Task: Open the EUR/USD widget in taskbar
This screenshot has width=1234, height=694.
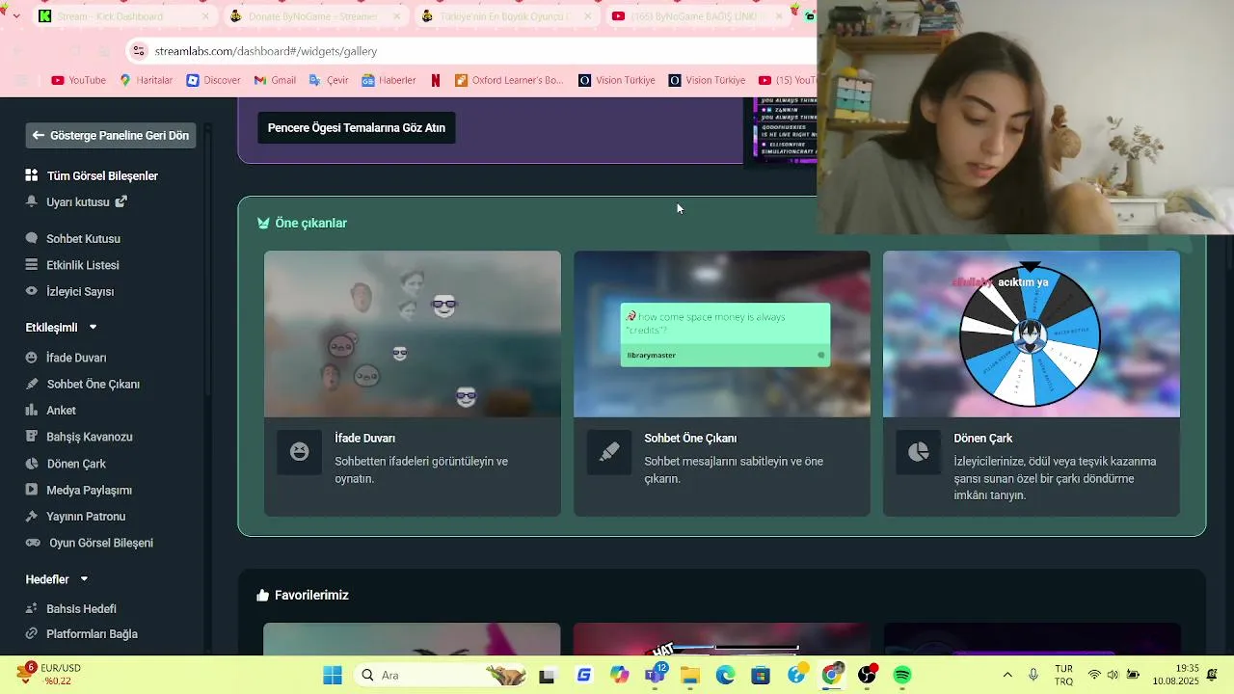Action: [x=48, y=675]
